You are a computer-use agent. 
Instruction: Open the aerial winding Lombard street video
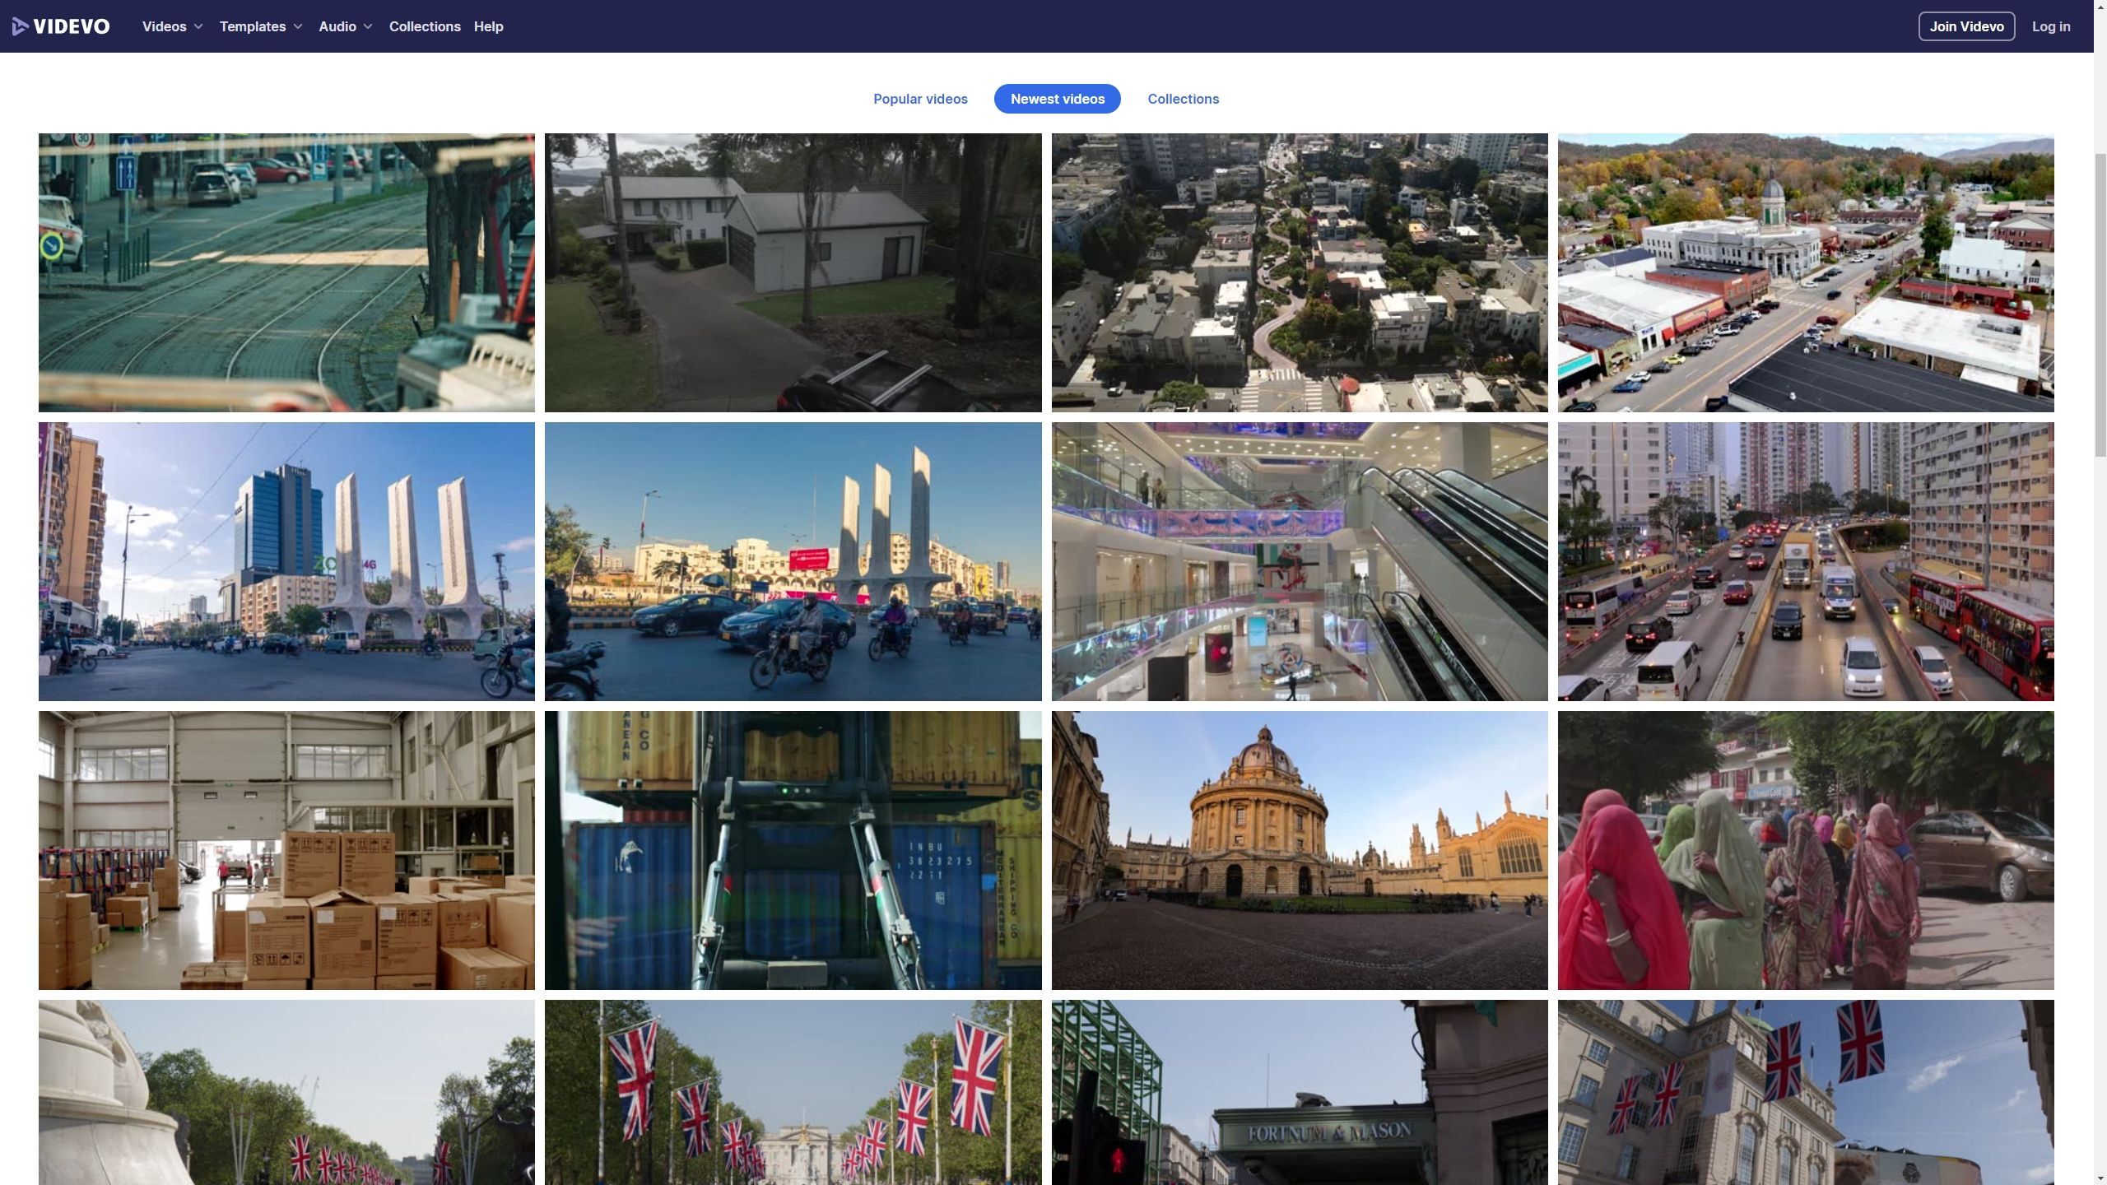point(1299,272)
